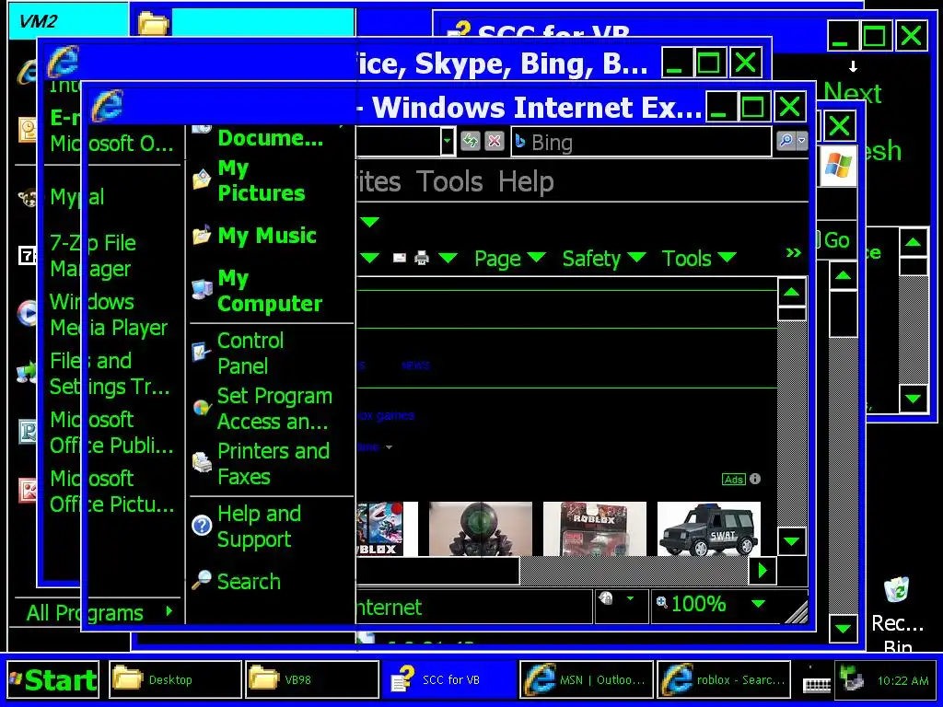This screenshot has width=943, height=707.
Task: Open the Recycle Bin desktop icon
Action: click(897, 616)
